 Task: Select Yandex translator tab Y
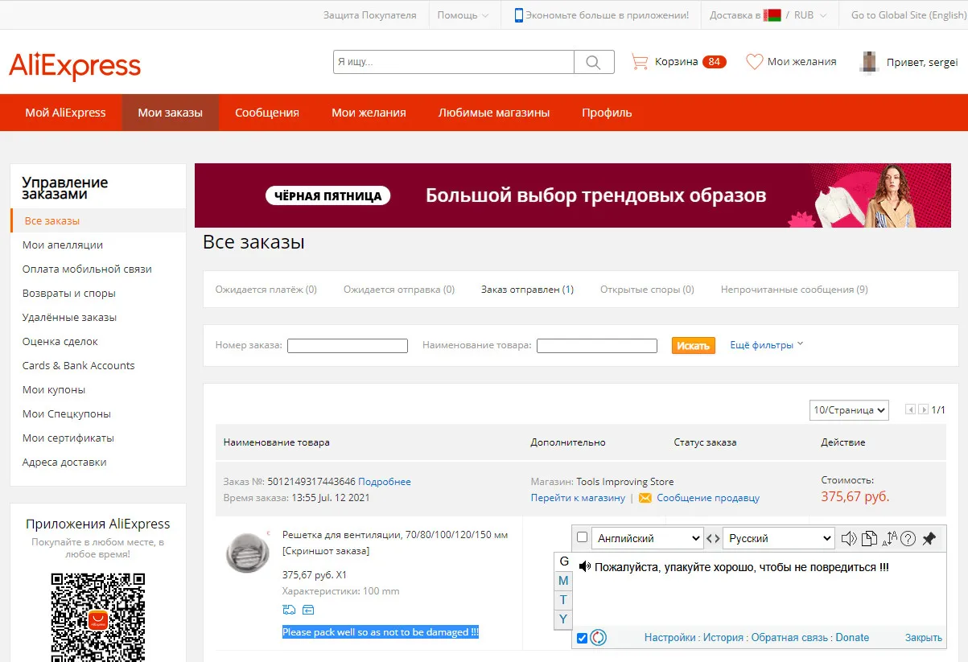[564, 619]
